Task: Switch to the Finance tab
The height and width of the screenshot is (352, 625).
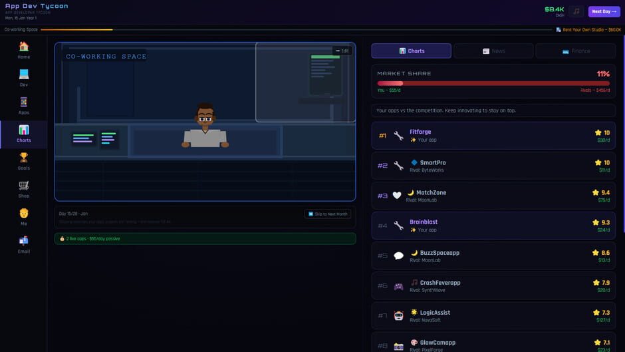Action: coord(576,51)
